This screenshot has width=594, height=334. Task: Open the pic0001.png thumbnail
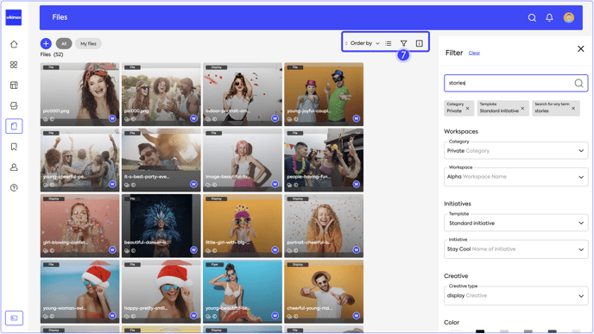[80, 94]
